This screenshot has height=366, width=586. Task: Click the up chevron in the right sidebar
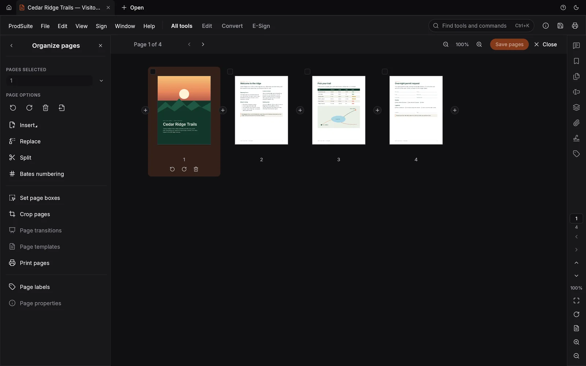576,263
